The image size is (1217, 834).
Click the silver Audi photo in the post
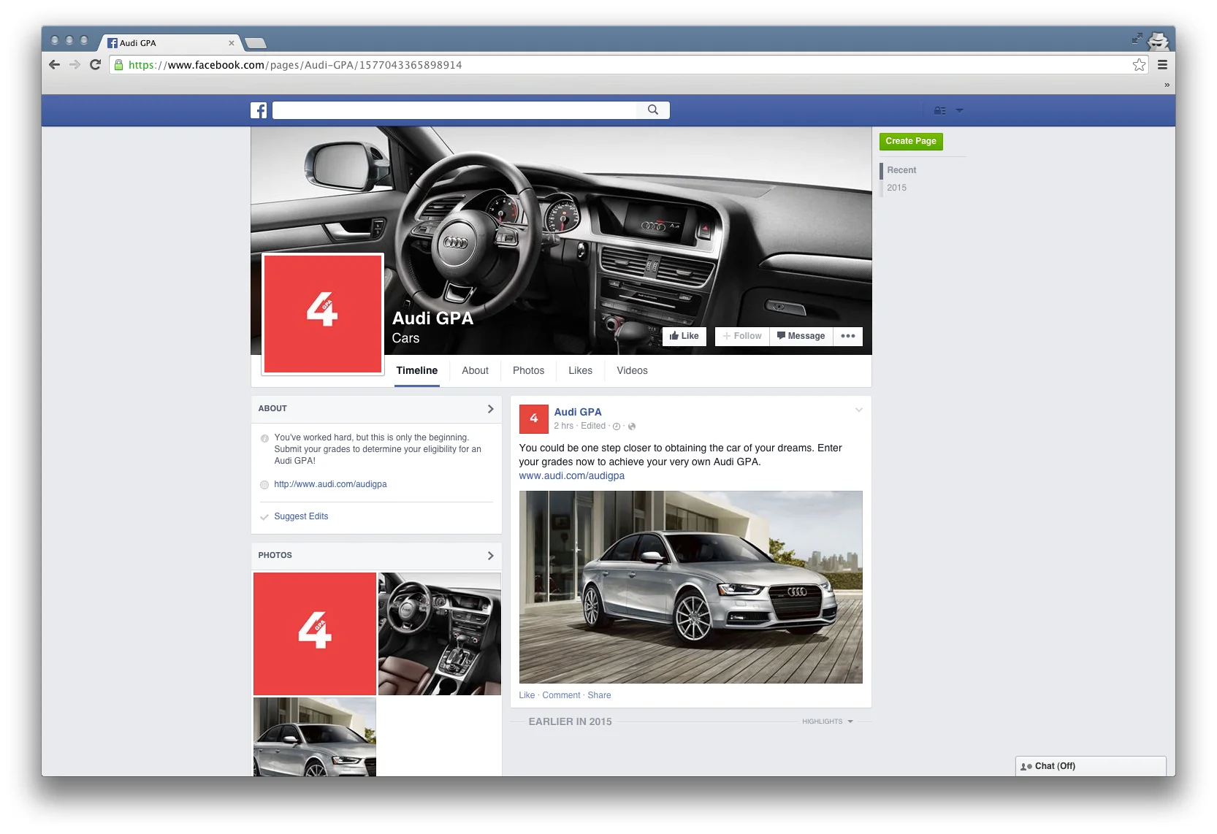pyautogui.click(x=690, y=586)
